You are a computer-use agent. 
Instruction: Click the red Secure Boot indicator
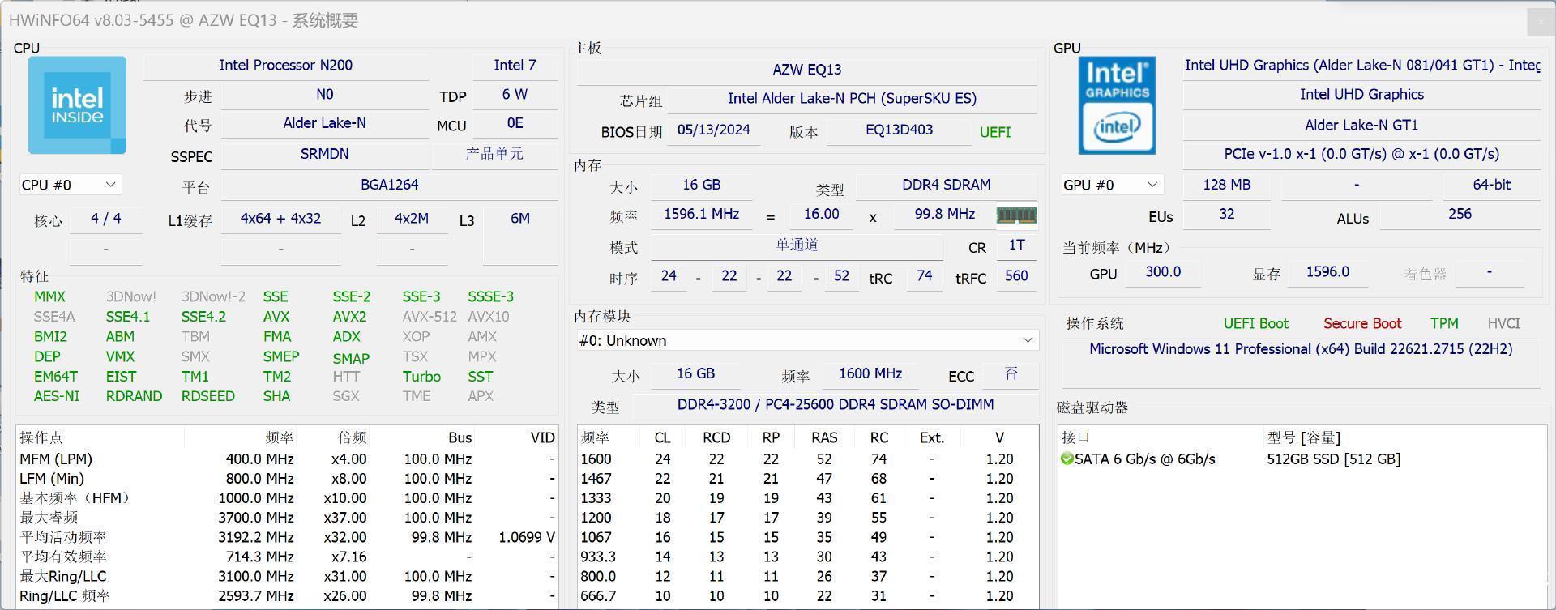(x=1361, y=324)
